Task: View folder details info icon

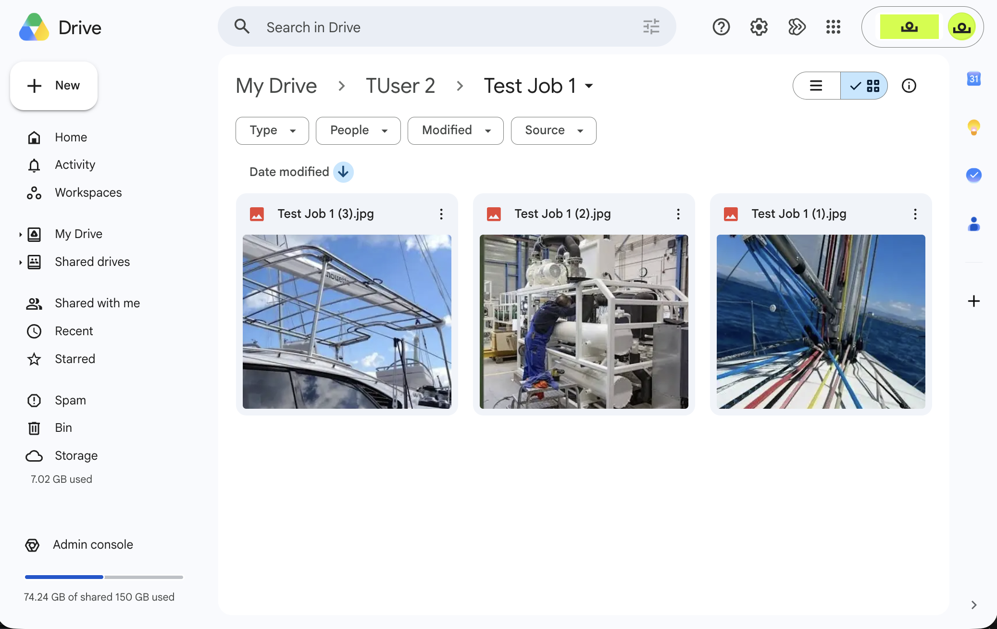Action: [909, 86]
